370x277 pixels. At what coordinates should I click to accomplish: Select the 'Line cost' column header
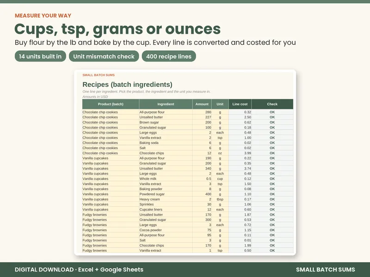point(240,104)
